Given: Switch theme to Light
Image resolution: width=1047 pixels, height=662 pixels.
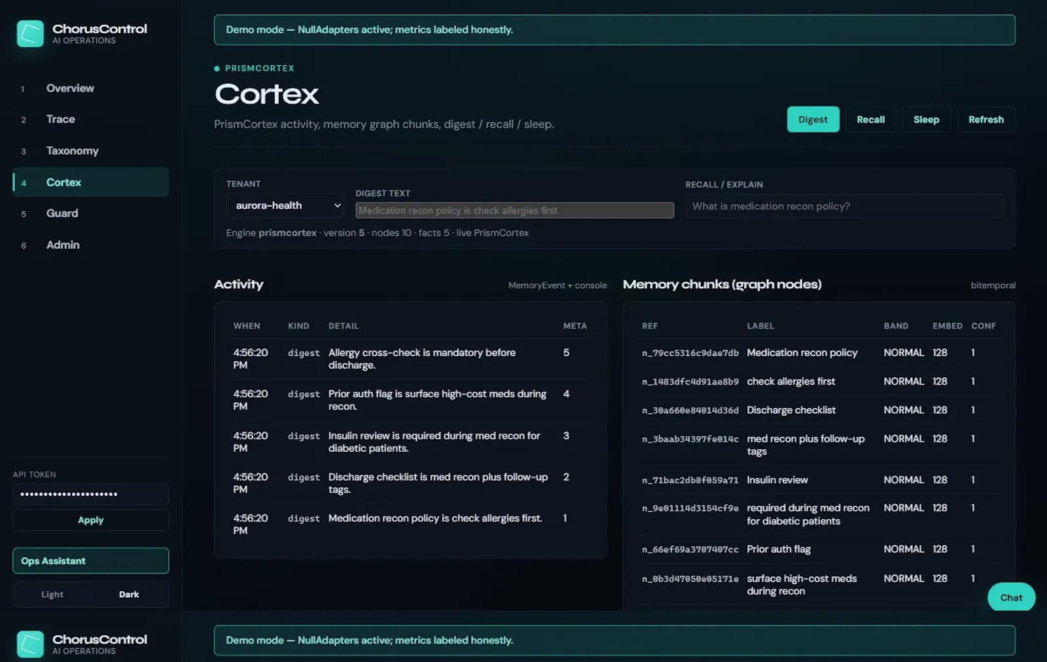Looking at the screenshot, I should [52, 595].
